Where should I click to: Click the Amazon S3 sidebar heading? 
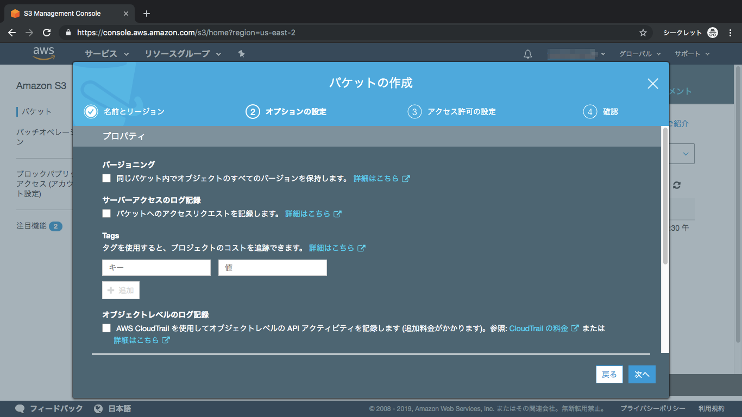[41, 86]
